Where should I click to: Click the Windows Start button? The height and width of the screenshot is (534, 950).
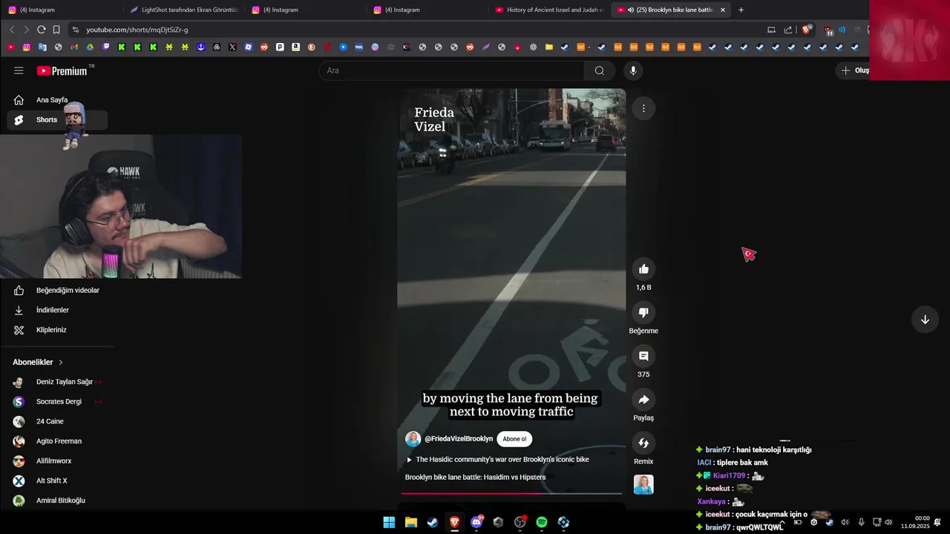pos(389,522)
